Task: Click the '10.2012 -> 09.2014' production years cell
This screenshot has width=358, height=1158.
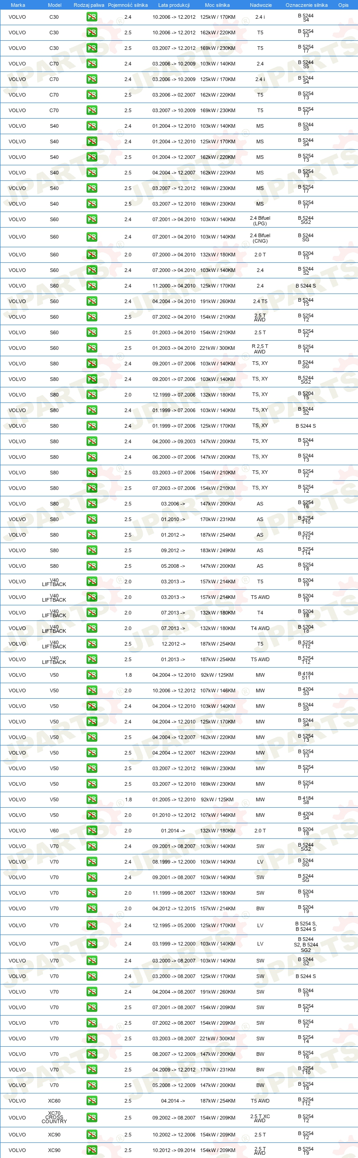Action: (174, 1150)
